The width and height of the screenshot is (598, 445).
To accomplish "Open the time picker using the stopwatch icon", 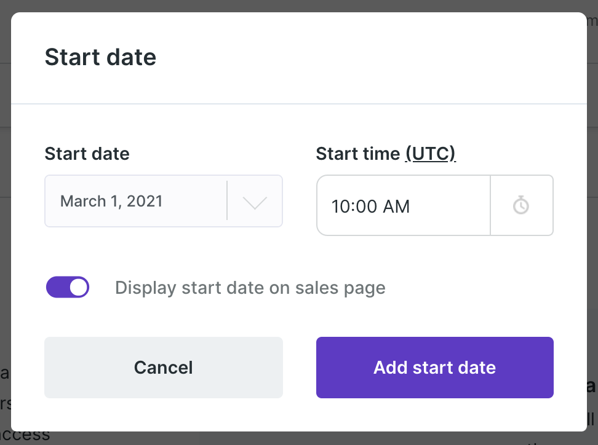I will point(522,205).
